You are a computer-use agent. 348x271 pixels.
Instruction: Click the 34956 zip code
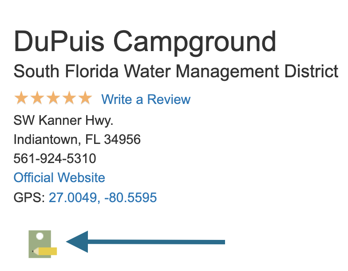[123, 139]
